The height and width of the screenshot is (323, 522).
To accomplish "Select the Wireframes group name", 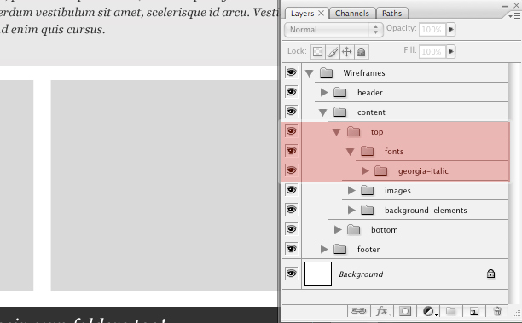I will 364,72.
